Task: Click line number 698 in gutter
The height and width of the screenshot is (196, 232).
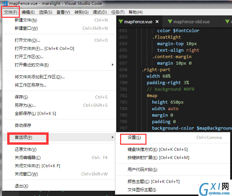Action: tap(123, 70)
